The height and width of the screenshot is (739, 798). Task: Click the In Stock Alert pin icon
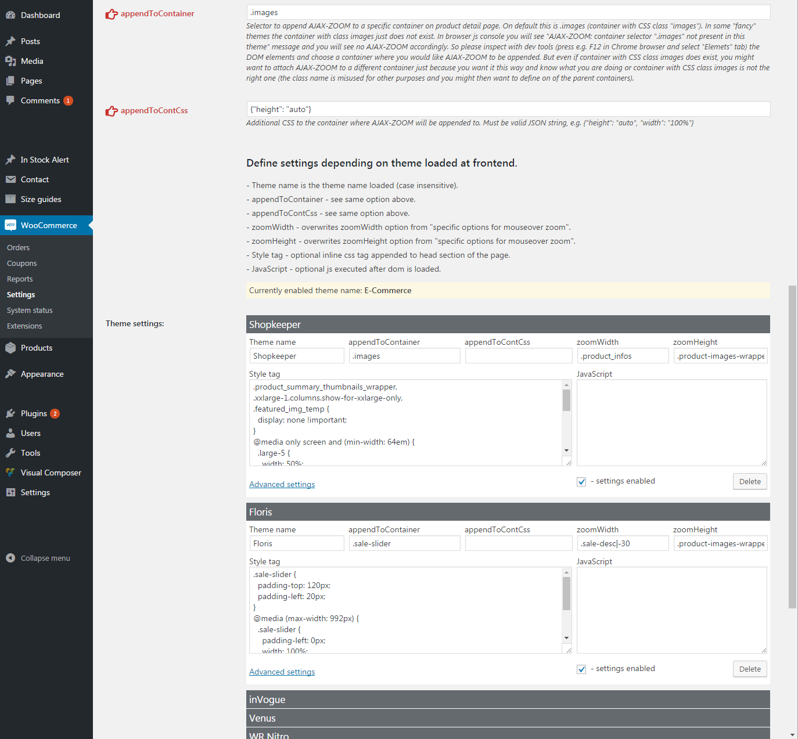coord(10,160)
